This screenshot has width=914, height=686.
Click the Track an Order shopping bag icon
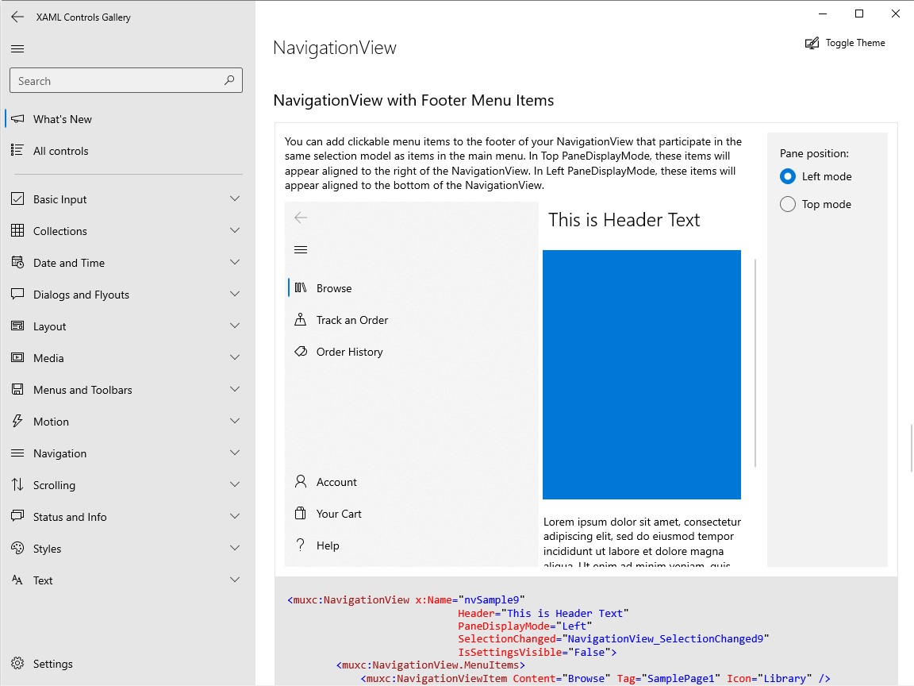tap(301, 319)
